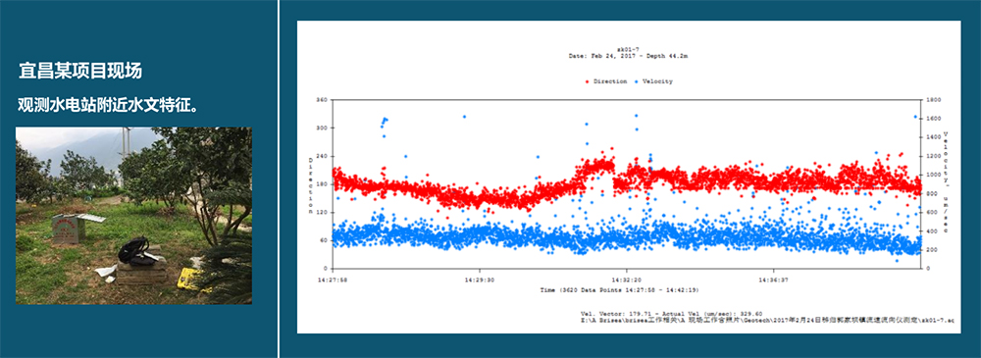This screenshot has width=981, height=358.
Task: Click the 180 tick on the Direction axis
Action: [322, 184]
